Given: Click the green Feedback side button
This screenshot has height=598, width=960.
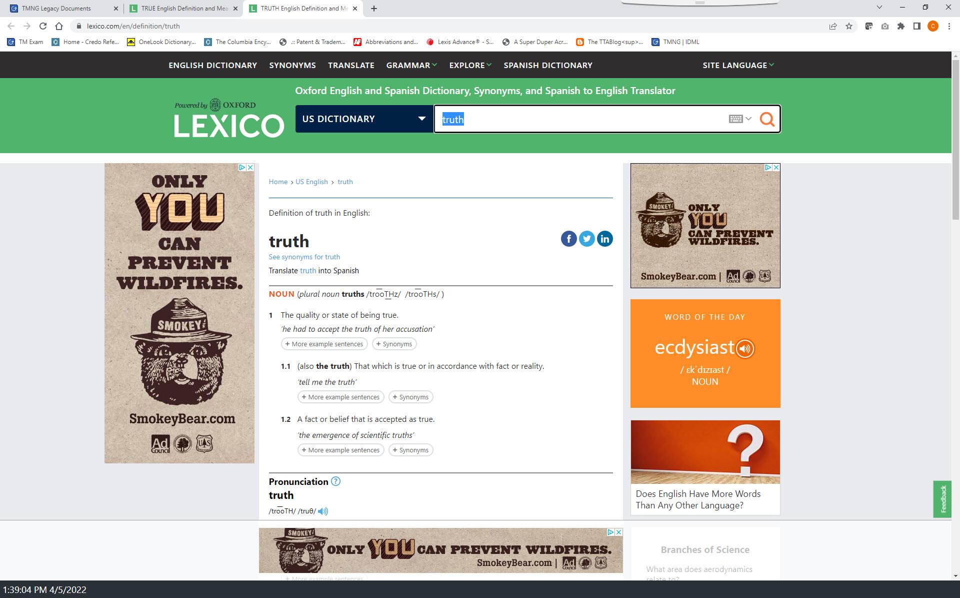Looking at the screenshot, I should [942, 499].
